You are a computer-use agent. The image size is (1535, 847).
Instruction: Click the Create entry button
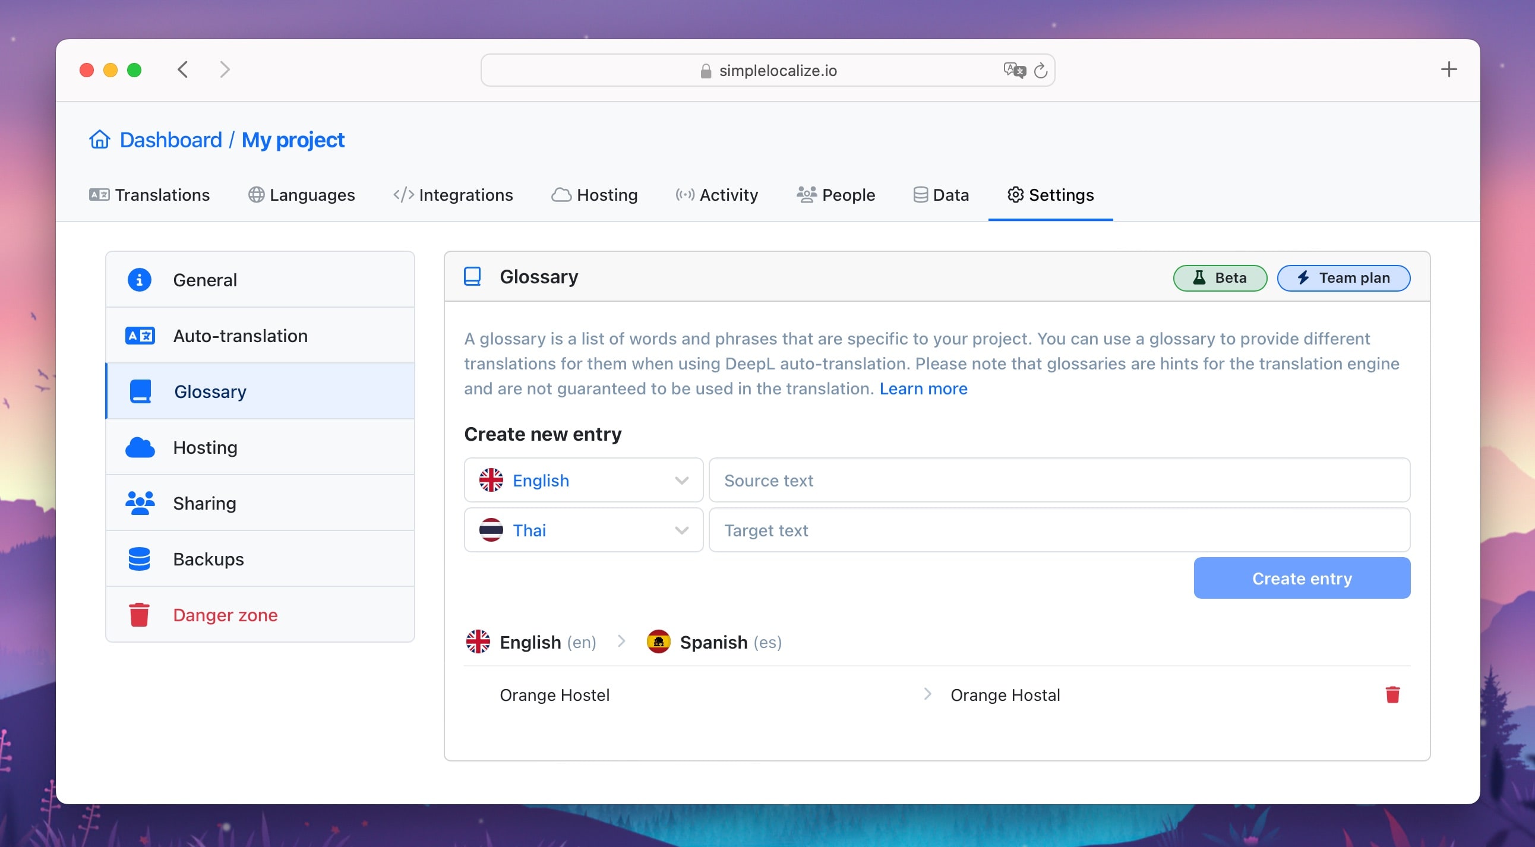pos(1302,579)
